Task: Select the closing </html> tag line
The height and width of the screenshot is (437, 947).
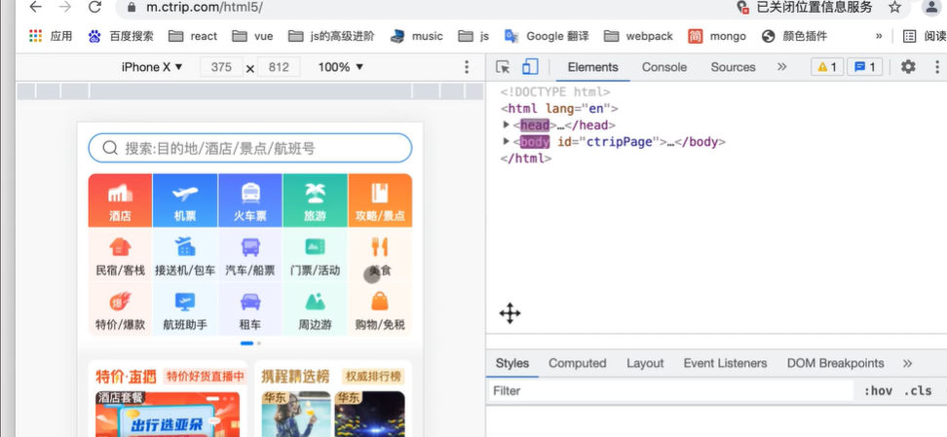Action: click(526, 159)
